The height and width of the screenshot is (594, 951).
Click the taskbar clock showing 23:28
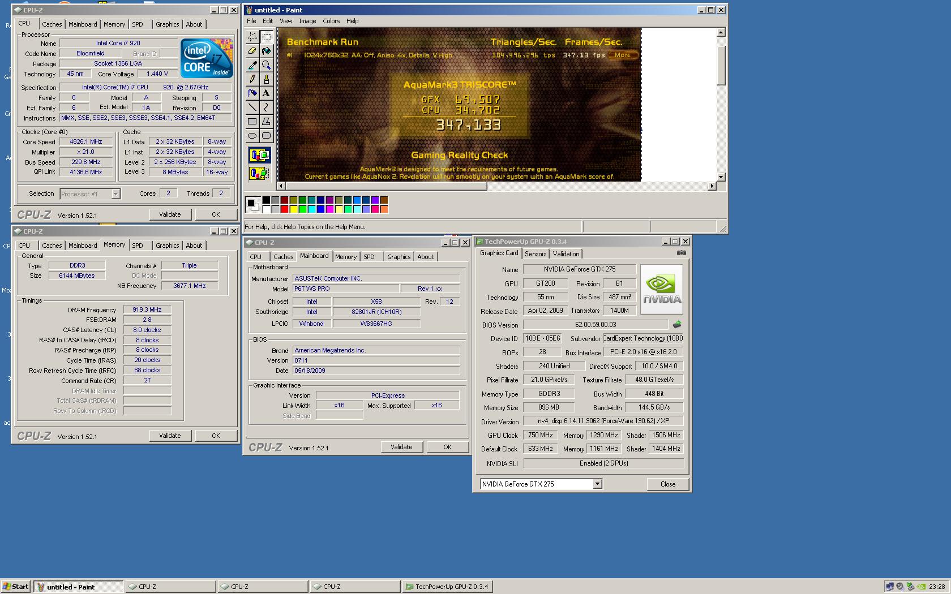coord(937,587)
